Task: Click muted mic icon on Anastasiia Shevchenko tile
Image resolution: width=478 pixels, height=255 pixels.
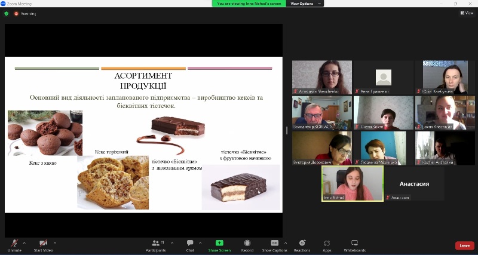Action: pos(295,91)
